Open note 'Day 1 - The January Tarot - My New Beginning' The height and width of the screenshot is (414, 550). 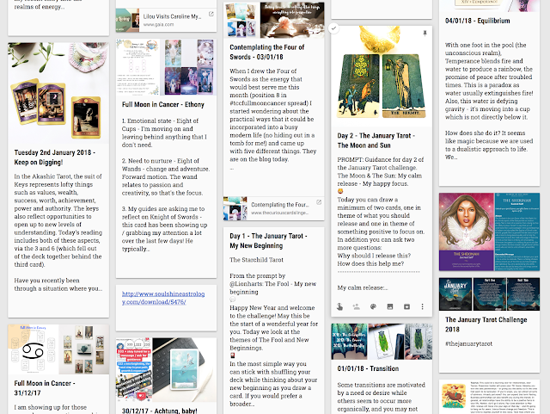pyautogui.click(x=268, y=241)
